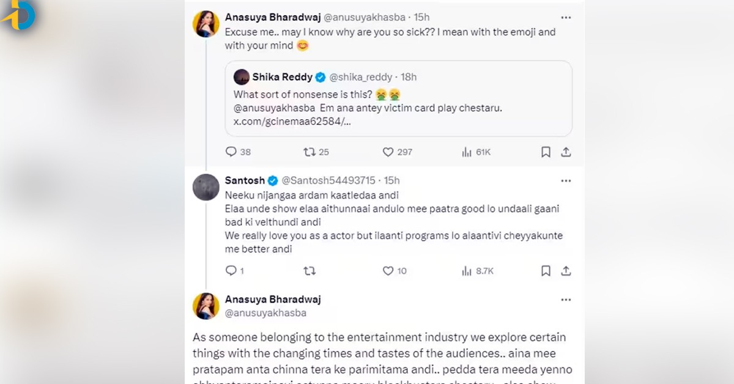The width and height of the screenshot is (734, 384).
Task: Expand more options on Anasuya's bottom tweet
Action: point(566,300)
